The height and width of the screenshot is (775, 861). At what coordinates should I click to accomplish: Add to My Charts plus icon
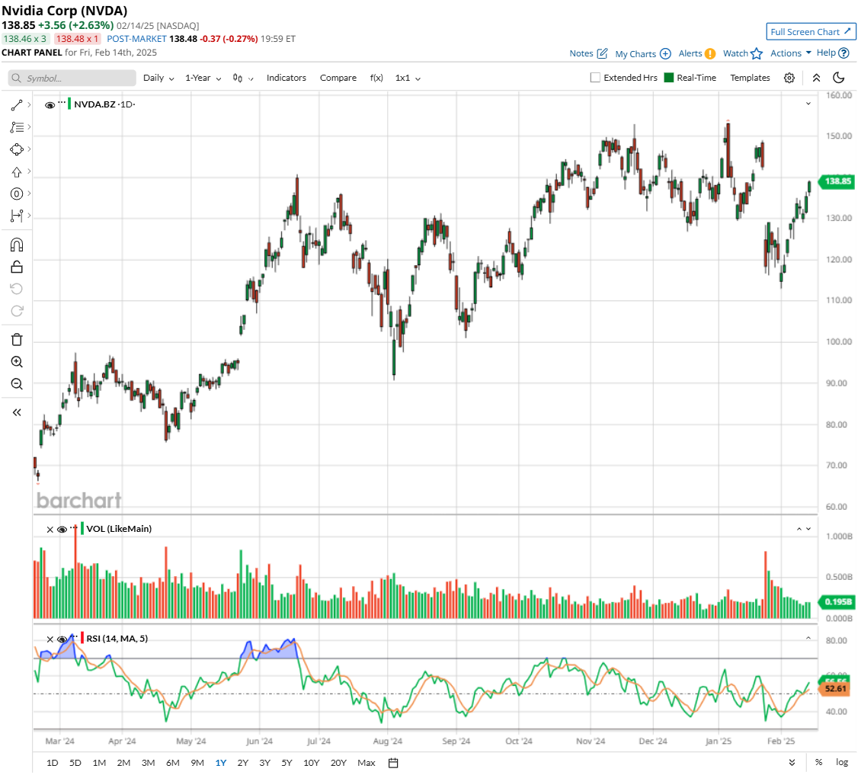pyautogui.click(x=665, y=53)
